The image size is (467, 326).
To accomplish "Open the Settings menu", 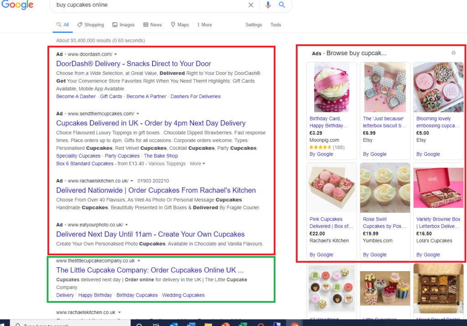I will 254,25.
